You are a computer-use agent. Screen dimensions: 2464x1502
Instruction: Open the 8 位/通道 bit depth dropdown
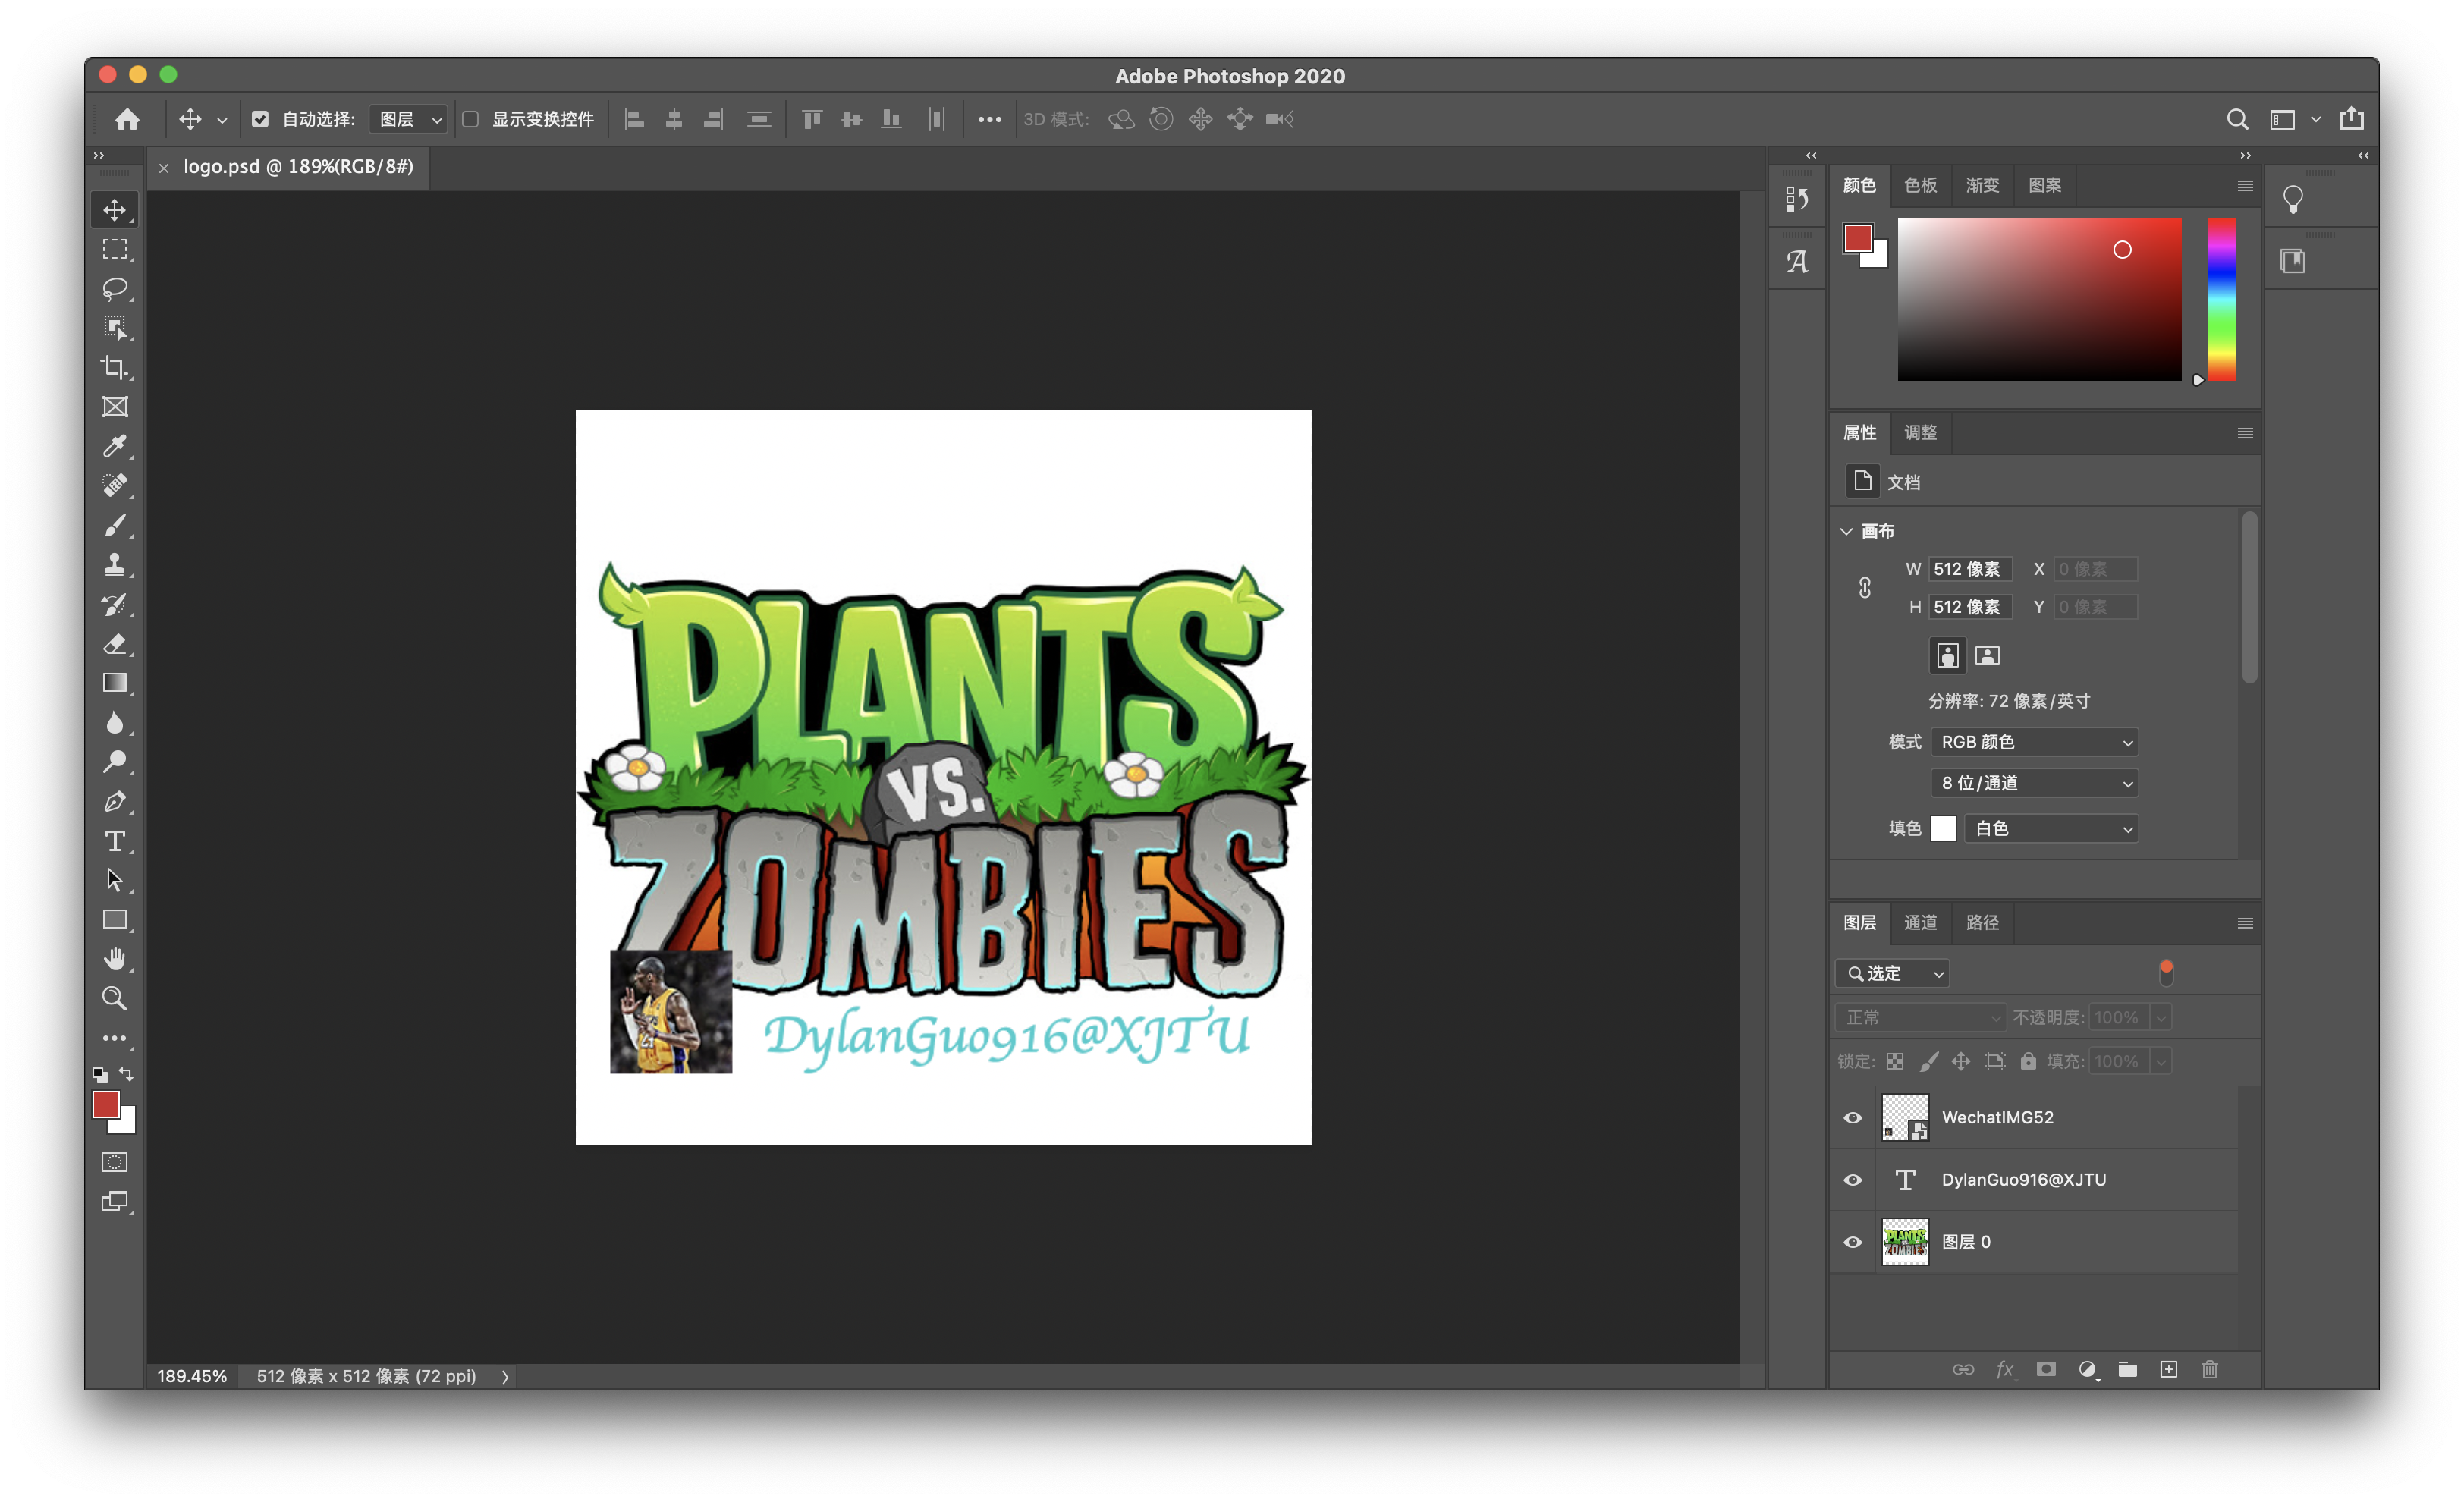point(2034,783)
